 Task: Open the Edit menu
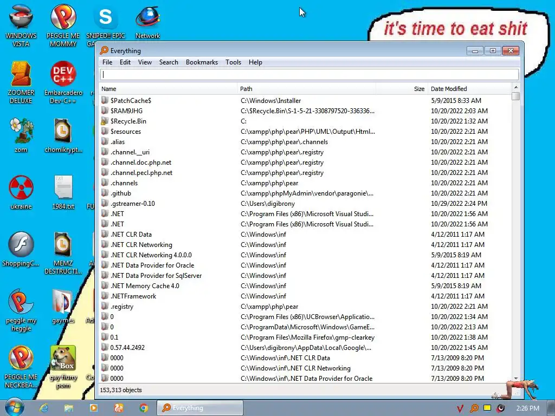click(125, 62)
